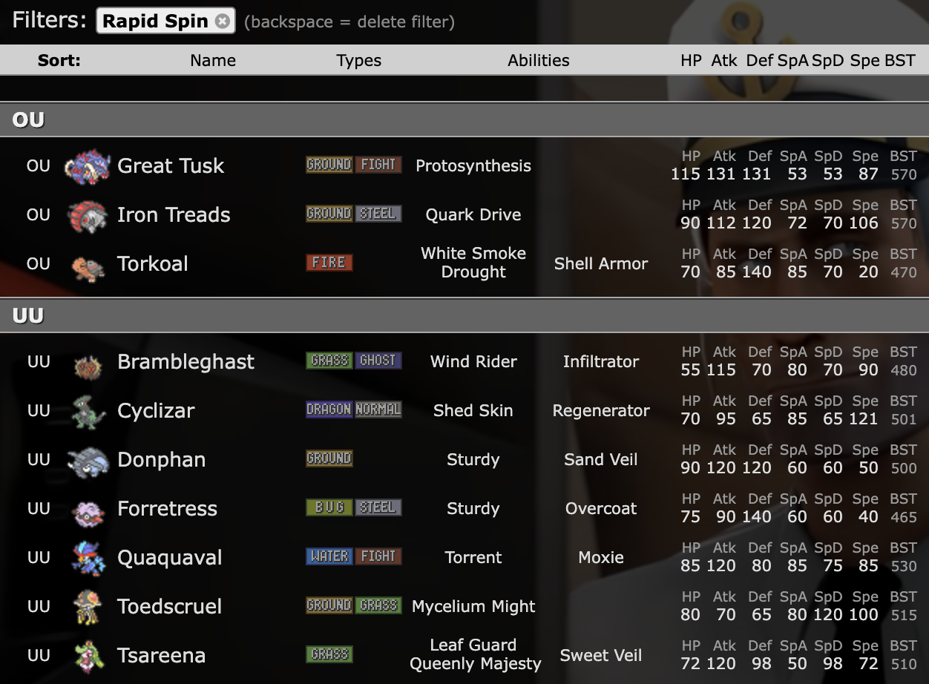Click the Torkoal sprite icon
929x684 pixels.
[88, 267]
